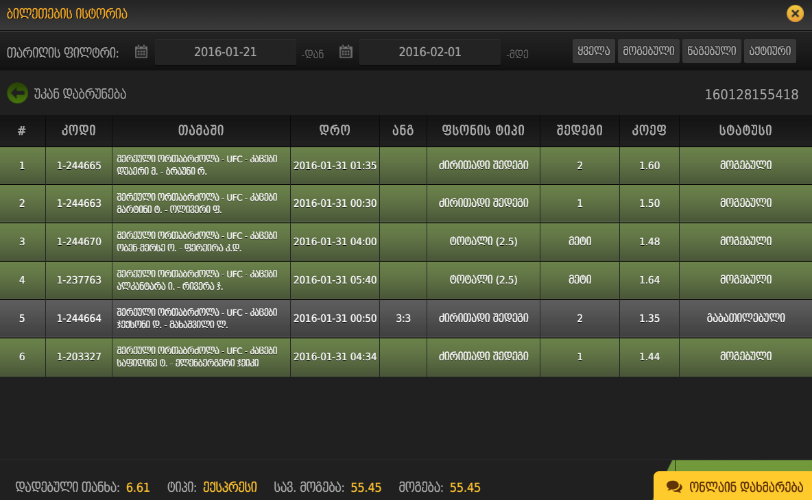The image size is (812, 500).
Task: Click the თამაში column header
Action: 201,130
